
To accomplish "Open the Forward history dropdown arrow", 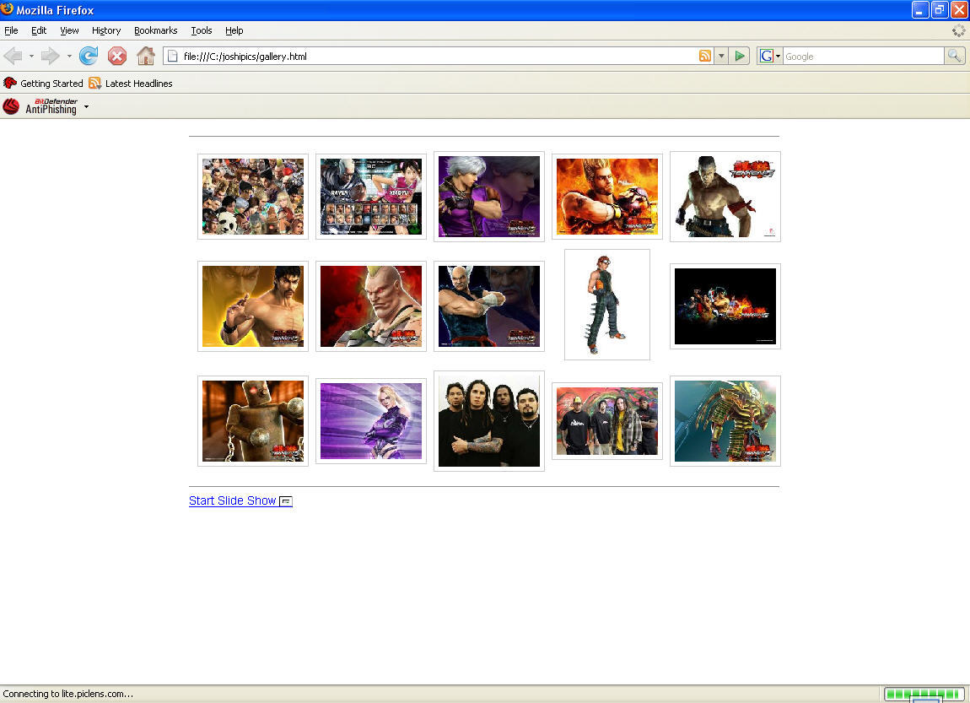I will click(x=68, y=57).
